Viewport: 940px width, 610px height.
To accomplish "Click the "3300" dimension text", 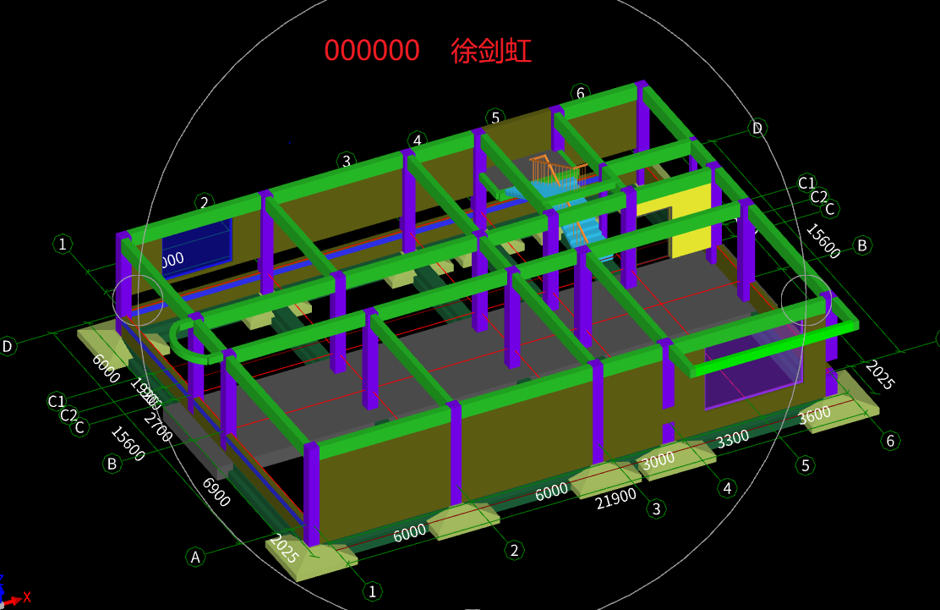I will pyautogui.click(x=733, y=440).
